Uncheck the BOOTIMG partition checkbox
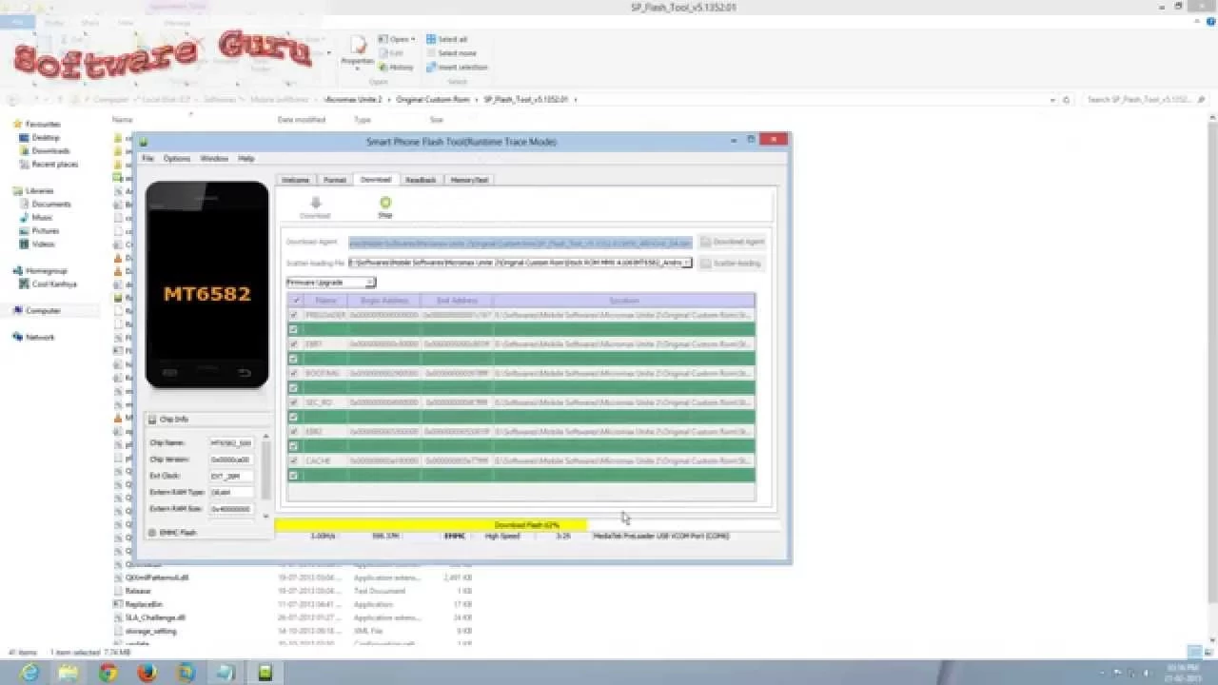Image resolution: width=1218 pixels, height=685 pixels. tap(294, 373)
